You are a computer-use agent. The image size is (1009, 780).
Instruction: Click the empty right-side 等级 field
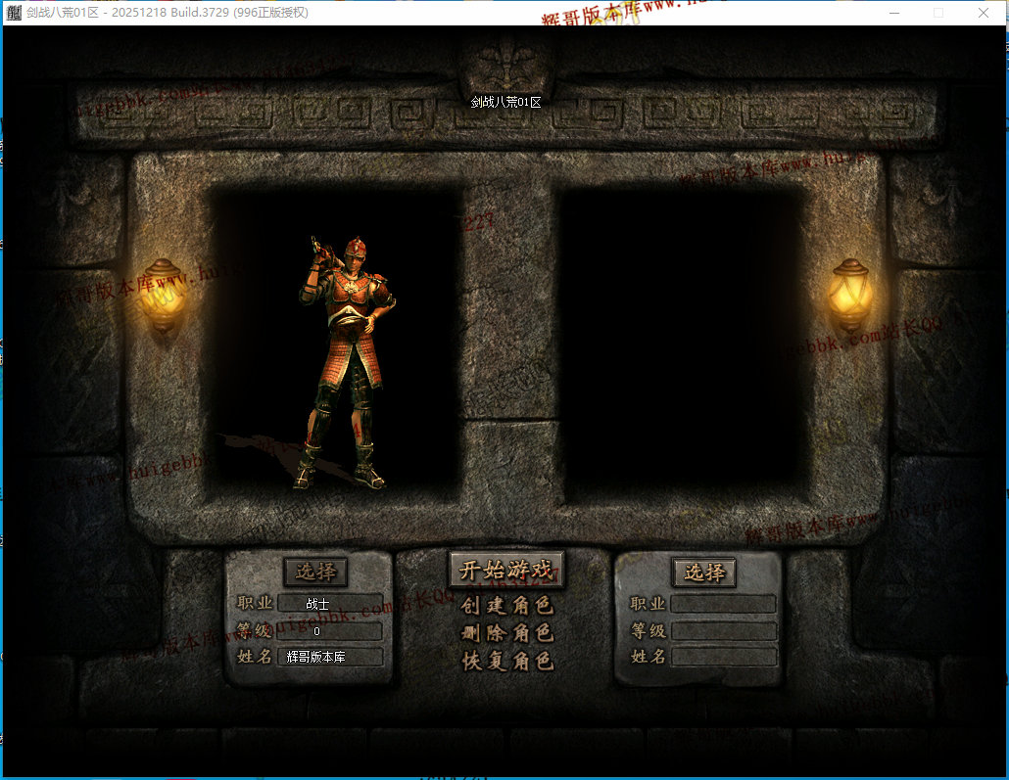pos(723,631)
